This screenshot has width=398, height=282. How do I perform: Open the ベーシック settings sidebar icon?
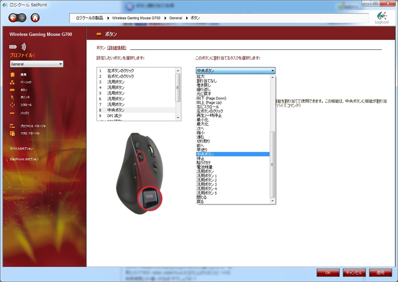[x=12, y=82]
